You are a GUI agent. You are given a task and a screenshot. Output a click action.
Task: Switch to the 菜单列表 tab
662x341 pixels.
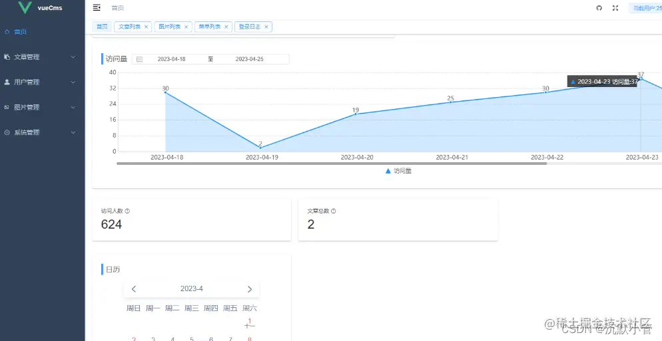coord(209,27)
